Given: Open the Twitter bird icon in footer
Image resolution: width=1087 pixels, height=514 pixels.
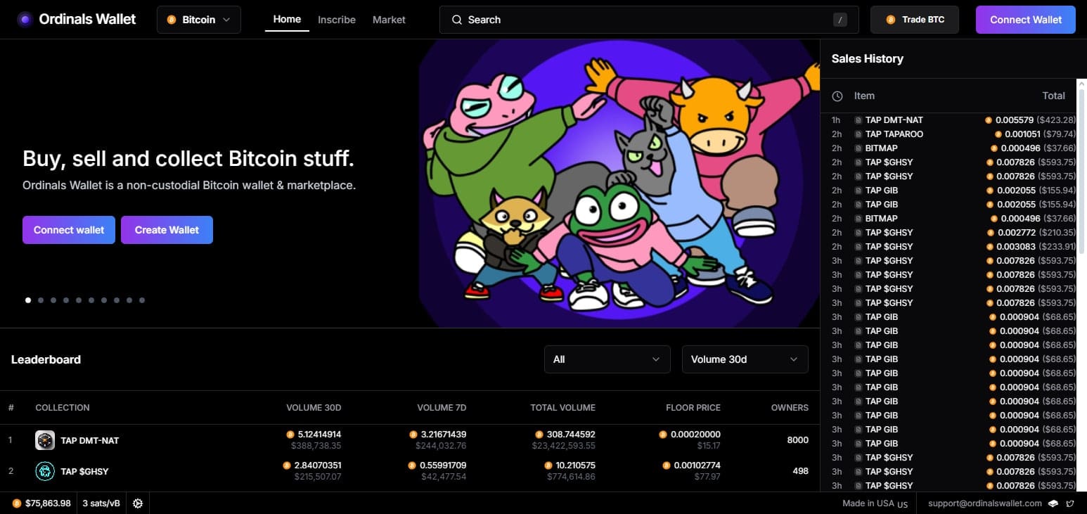Looking at the screenshot, I should click(1070, 503).
